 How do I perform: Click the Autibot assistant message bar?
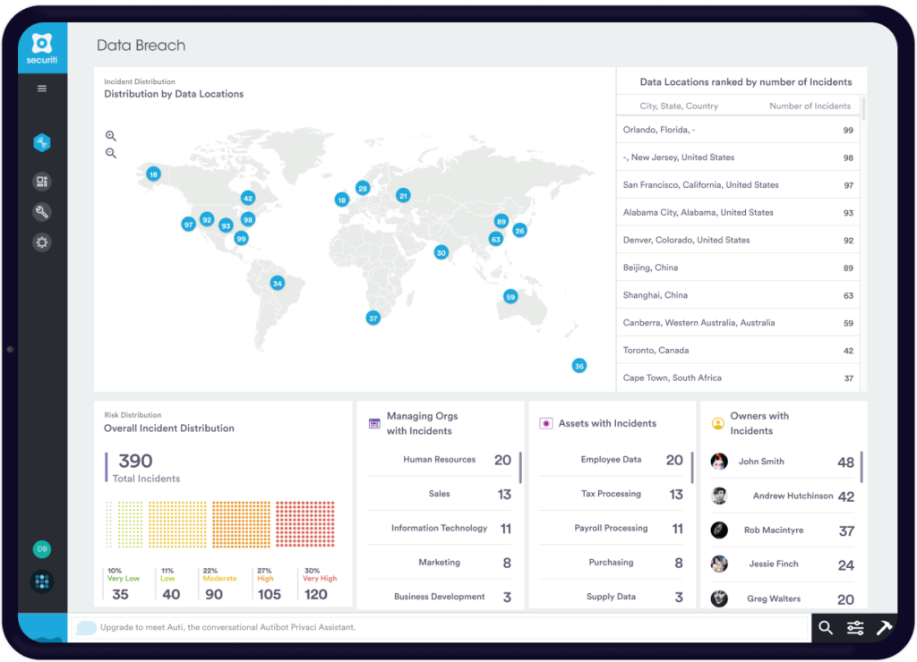tap(403, 627)
